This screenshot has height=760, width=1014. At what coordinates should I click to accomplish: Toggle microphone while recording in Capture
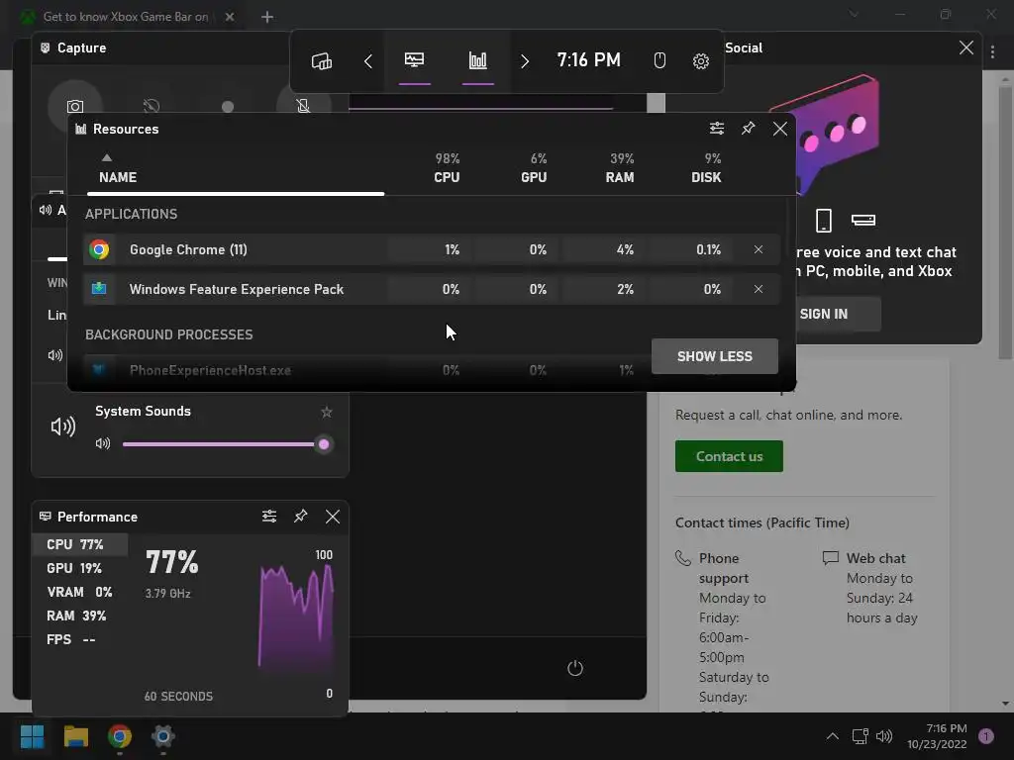pos(303,105)
